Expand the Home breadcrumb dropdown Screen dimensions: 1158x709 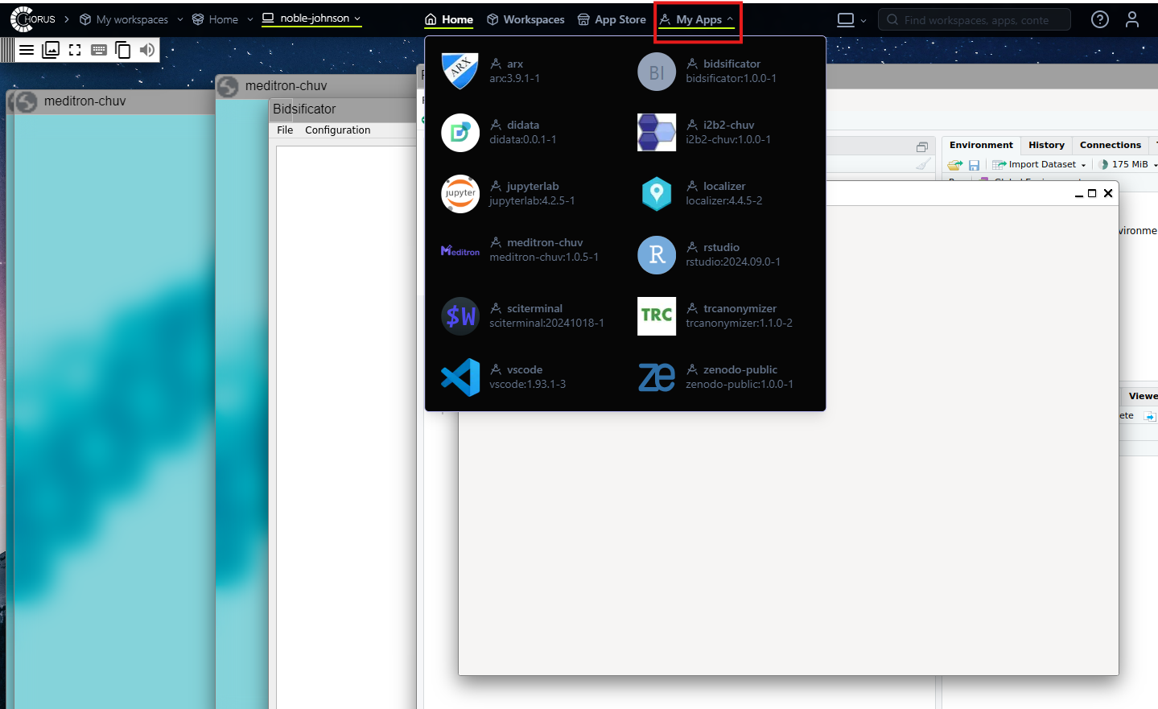click(250, 19)
